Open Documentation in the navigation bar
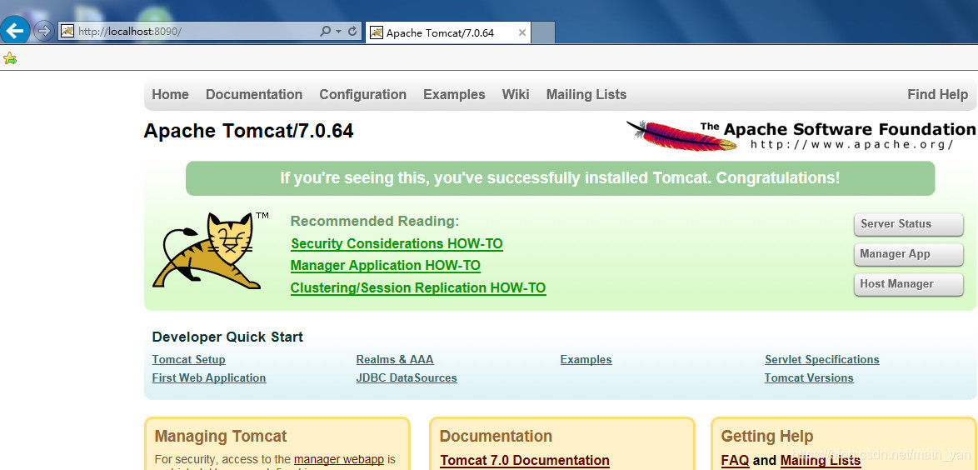The width and height of the screenshot is (978, 470). [254, 94]
